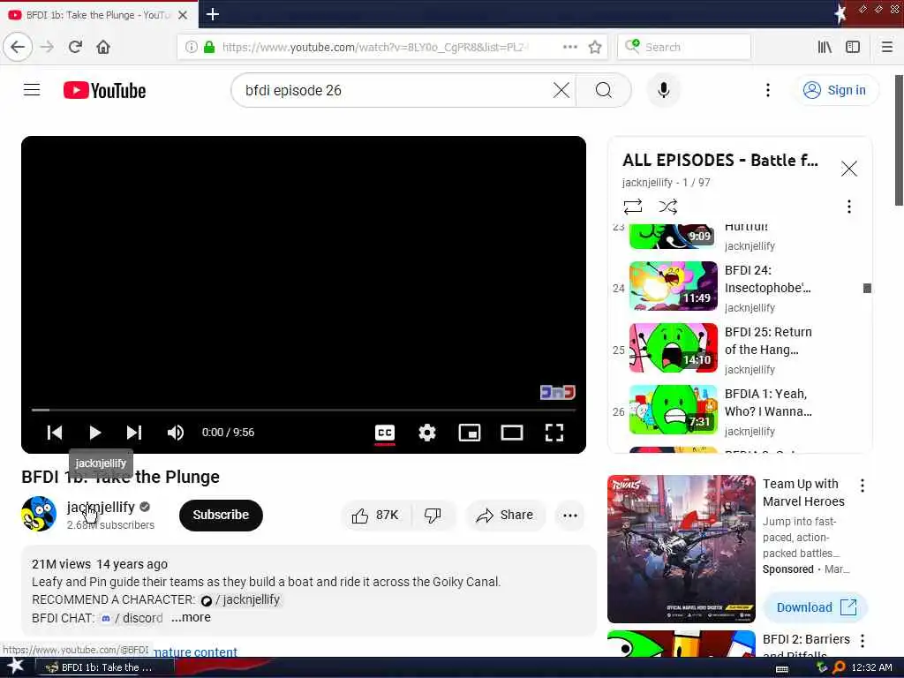
Task: Go back in the browser
Action: pos(18,47)
